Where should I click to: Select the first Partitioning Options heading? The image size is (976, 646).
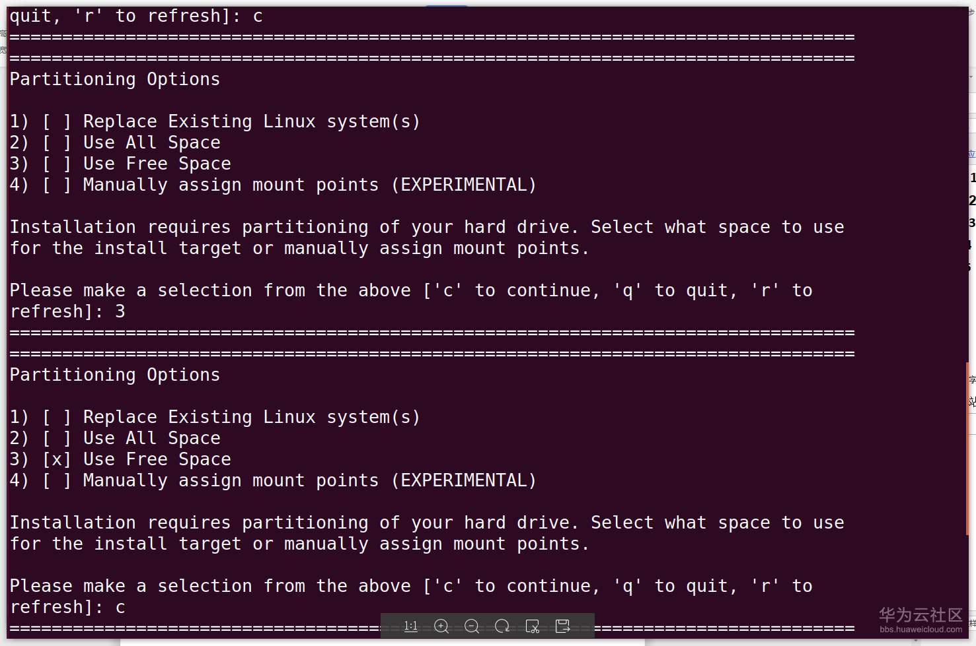114,79
